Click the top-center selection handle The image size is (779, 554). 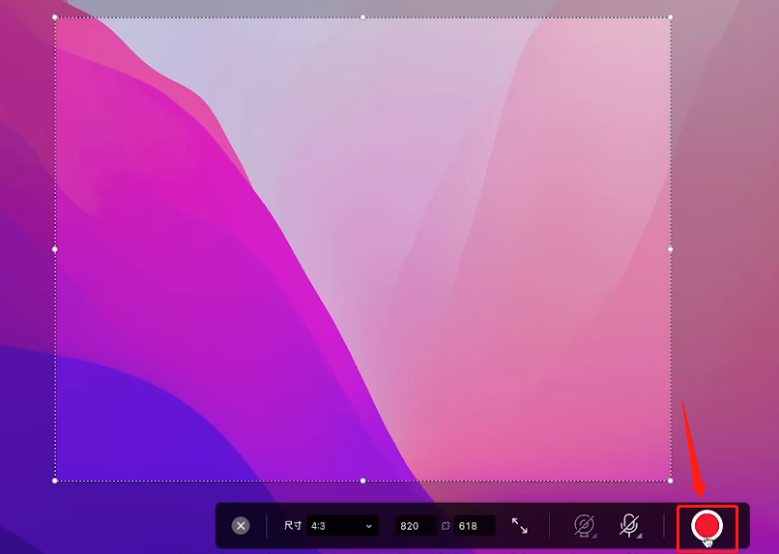[363, 17]
